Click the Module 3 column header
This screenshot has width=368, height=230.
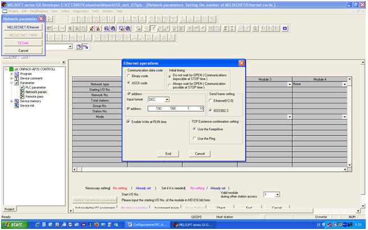point(265,79)
